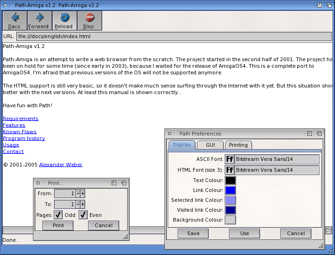Click the URL address field
Viewport: 335px width, 255px height.
click(x=173, y=36)
